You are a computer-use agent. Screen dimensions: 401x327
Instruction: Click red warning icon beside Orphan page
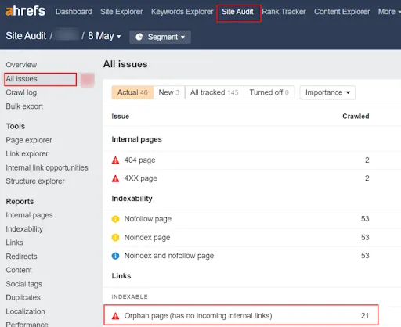pyautogui.click(x=115, y=316)
